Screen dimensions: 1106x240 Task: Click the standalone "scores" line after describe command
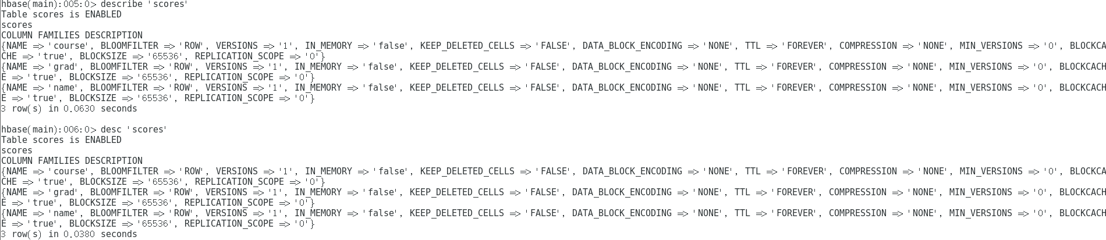click(17, 25)
